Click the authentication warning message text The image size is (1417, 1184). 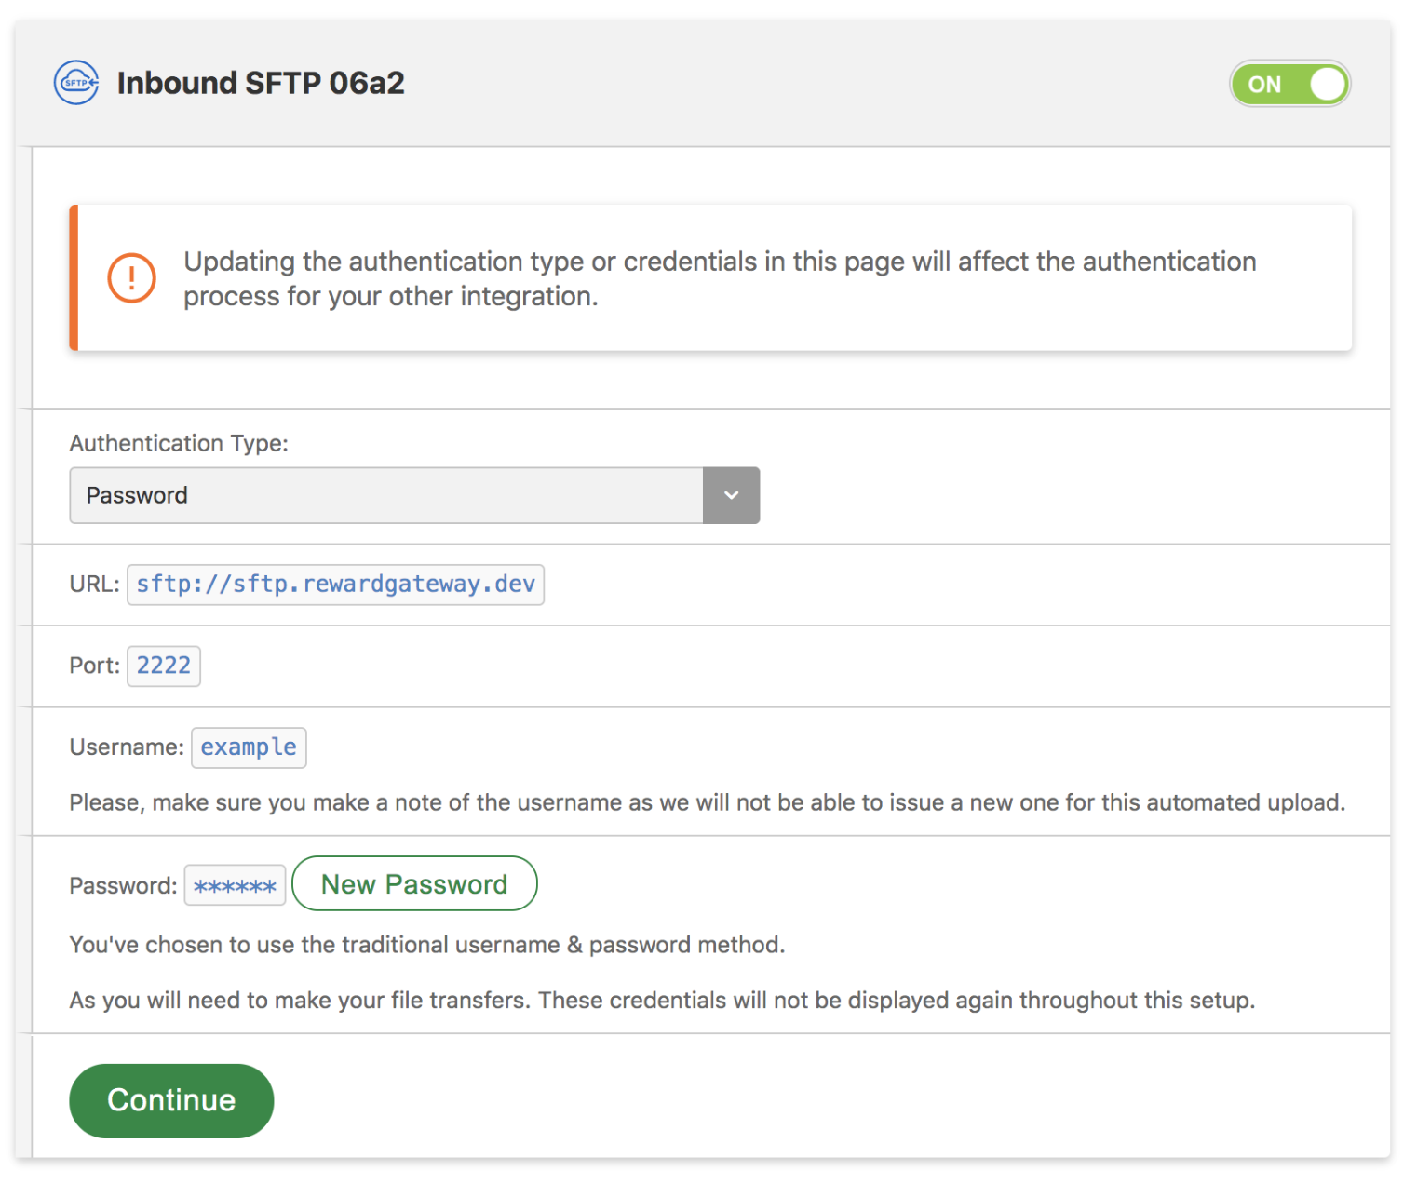tap(720, 278)
